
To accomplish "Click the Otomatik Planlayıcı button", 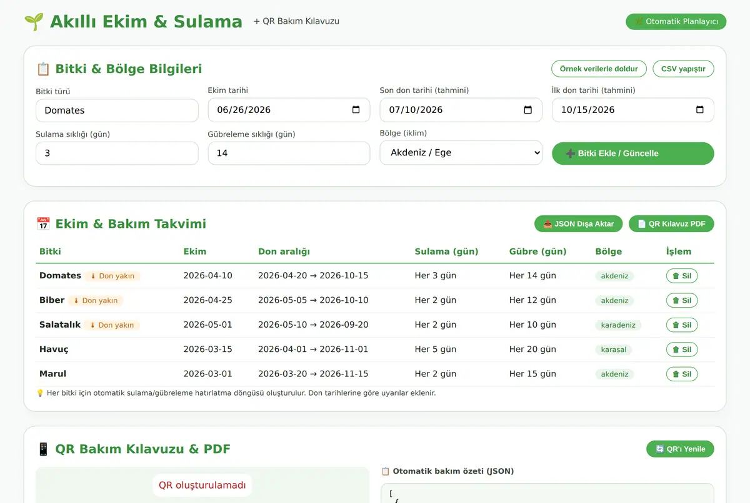I will coord(676,21).
